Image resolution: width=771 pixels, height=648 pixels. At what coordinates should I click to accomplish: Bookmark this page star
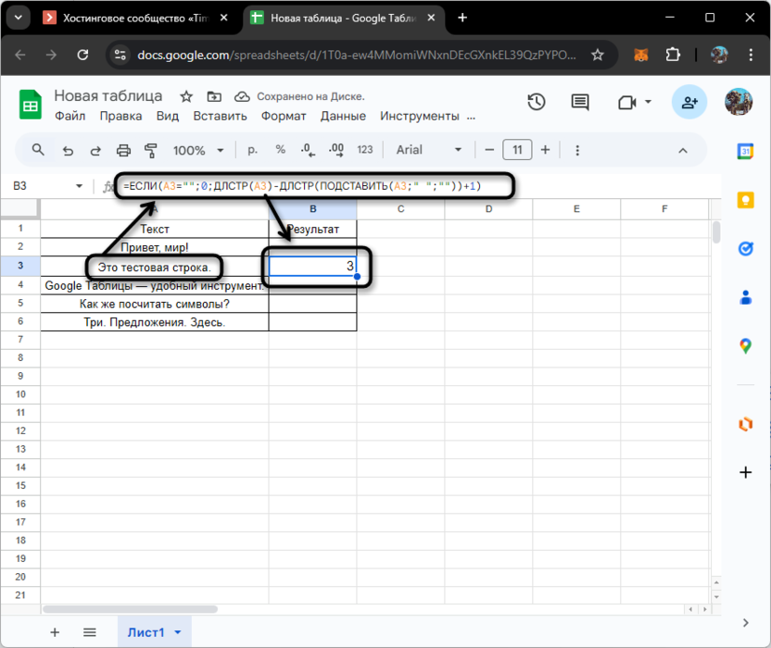(x=598, y=55)
